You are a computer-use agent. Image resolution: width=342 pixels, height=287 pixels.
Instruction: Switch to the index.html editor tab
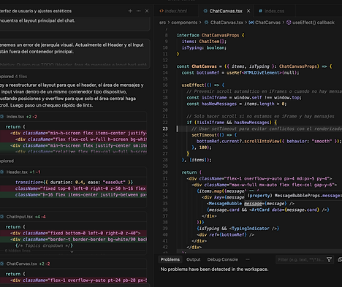173,11
